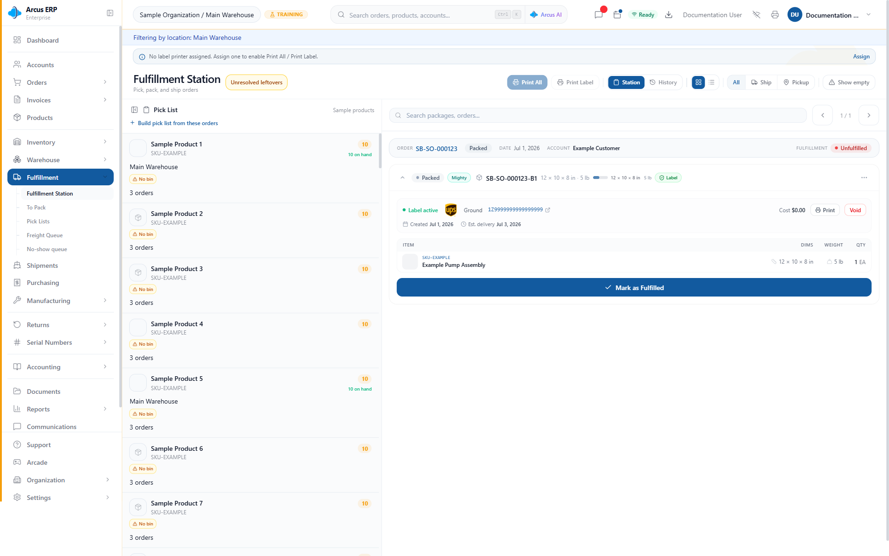
Task: Filter by All fulfillment types
Action: [x=736, y=82]
